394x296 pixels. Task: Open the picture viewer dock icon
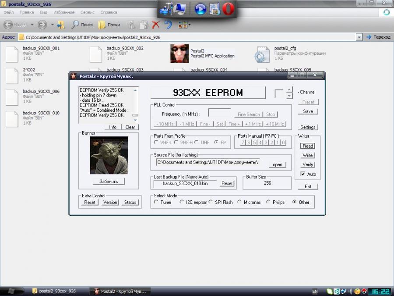coord(215,9)
